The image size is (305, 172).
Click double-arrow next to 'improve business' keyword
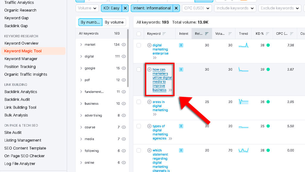coord(170,90)
